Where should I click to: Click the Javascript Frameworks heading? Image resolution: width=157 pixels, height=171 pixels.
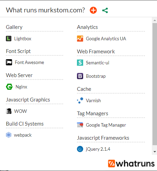point(103,138)
